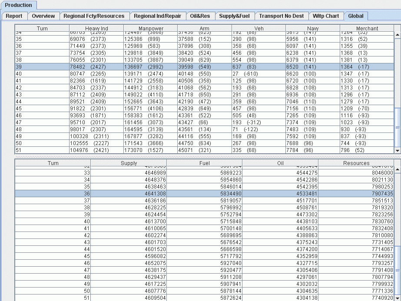Click Manpower cell 125386 (899)

151,39
